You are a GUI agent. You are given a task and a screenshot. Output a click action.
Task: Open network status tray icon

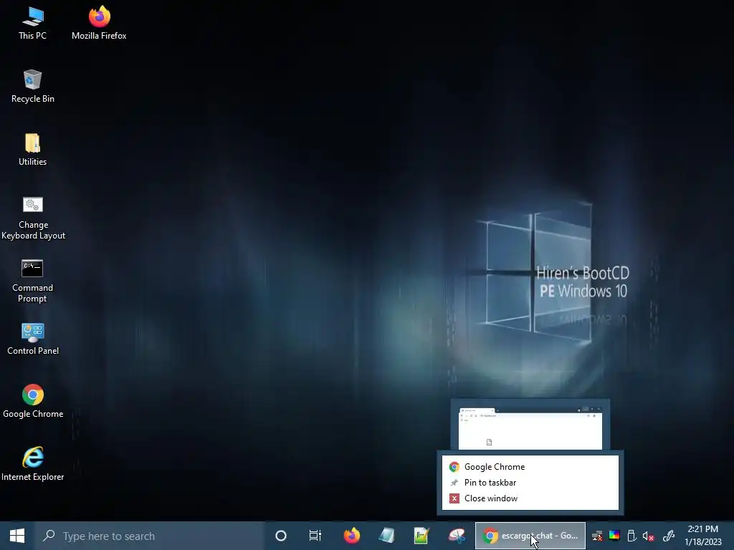click(597, 536)
